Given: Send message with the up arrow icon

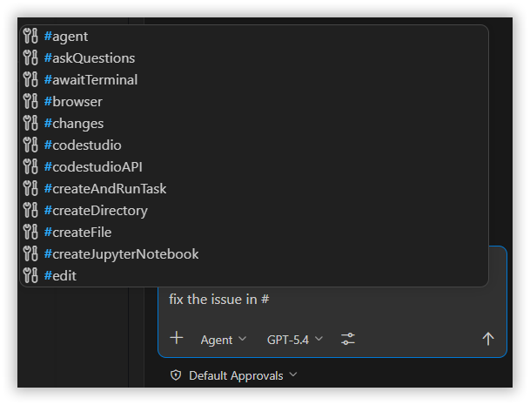Looking at the screenshot, I should click(x=487, y=339).
